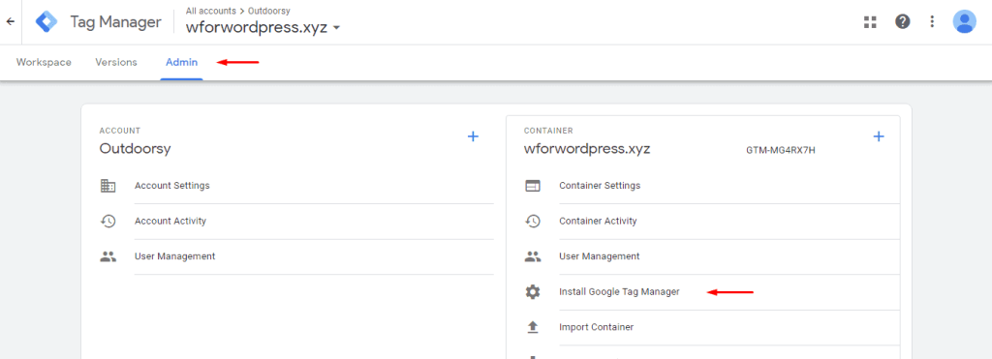
Task: Open the Google apps grid icon
Action: 871,22
